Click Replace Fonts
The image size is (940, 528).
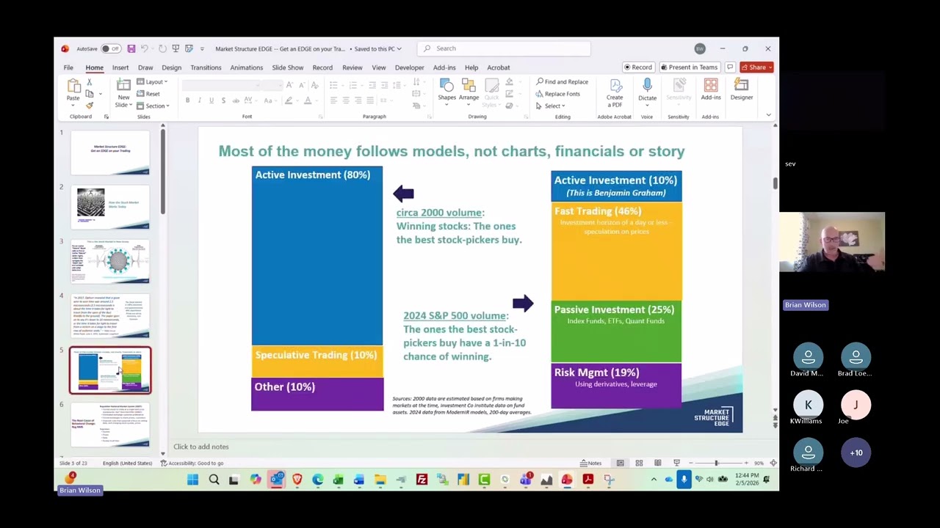[558, 94]
